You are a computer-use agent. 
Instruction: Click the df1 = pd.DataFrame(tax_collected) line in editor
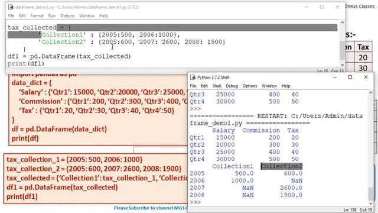[69, 57]
